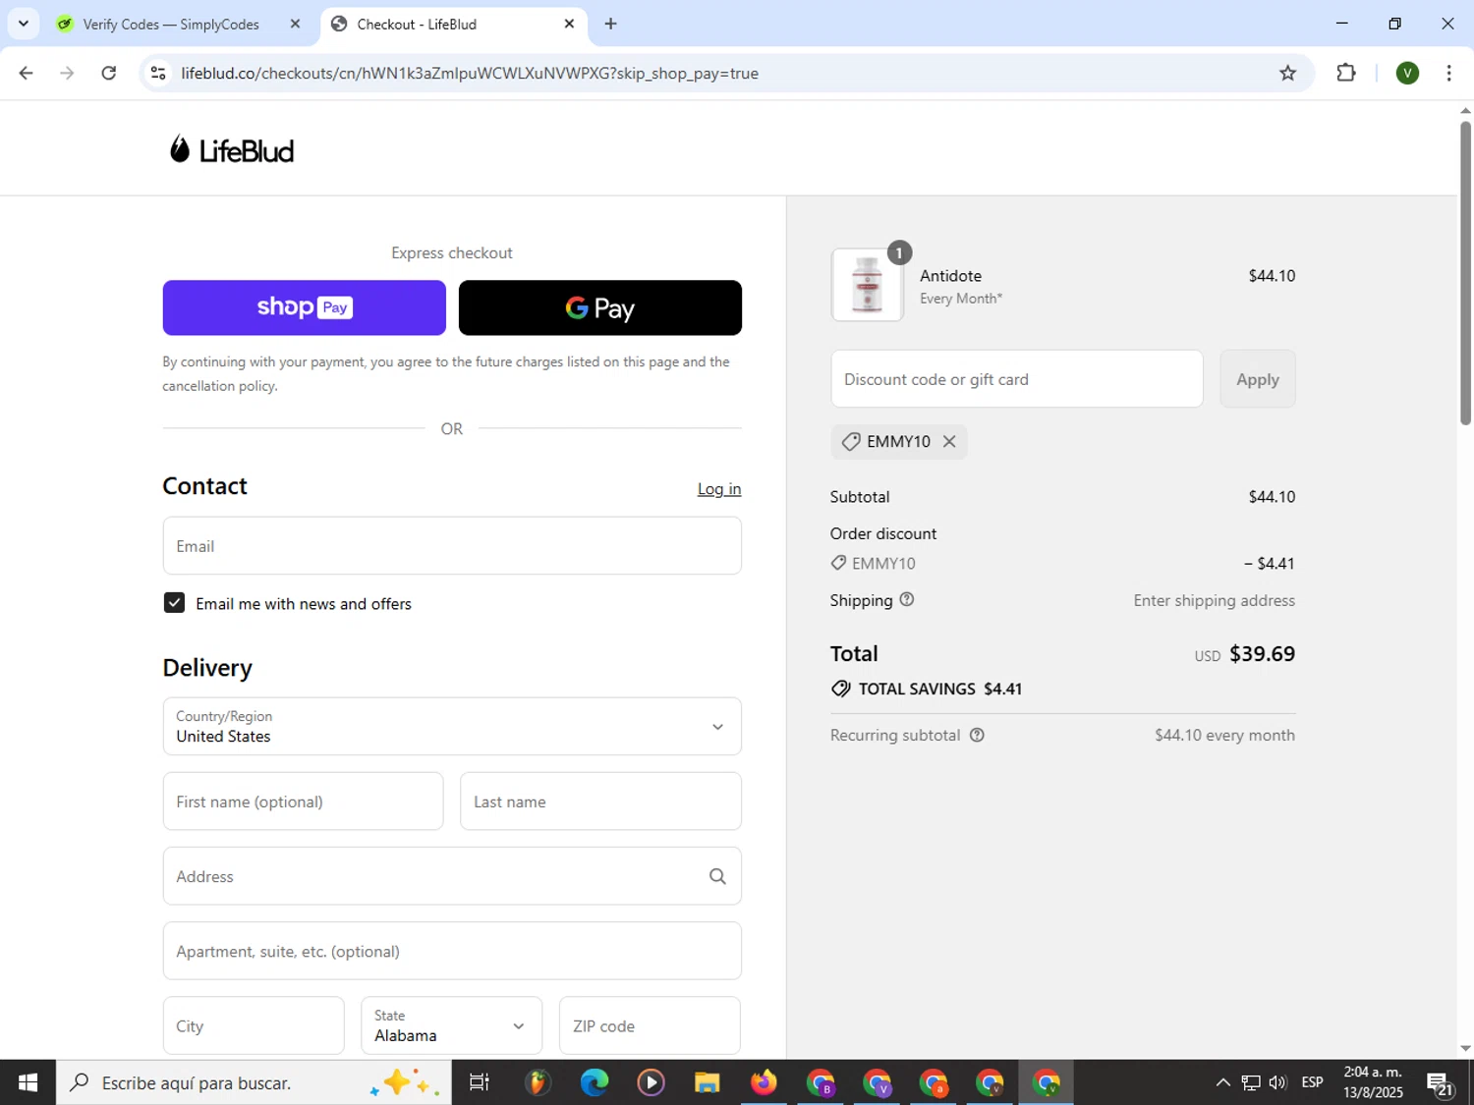Click the Apply discount button
Image resolution: width=1474 pixels, height=1105 pixels.
pyautogui.click(x=1258, y=379)
